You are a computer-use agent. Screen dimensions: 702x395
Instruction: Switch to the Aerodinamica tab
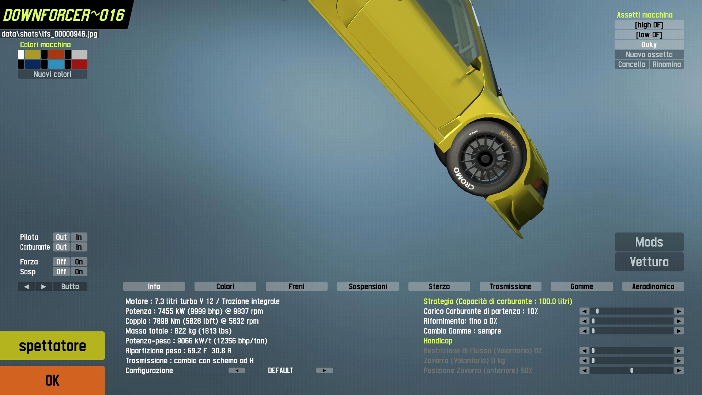[653, 286]
